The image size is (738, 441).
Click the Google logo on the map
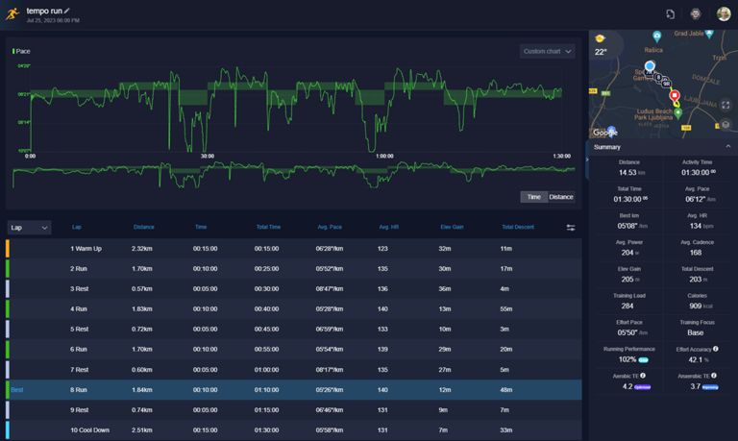click(x=604, y=133)
